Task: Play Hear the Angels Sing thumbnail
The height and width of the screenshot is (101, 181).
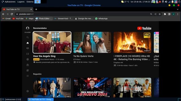Action: (x=52, y=42)
